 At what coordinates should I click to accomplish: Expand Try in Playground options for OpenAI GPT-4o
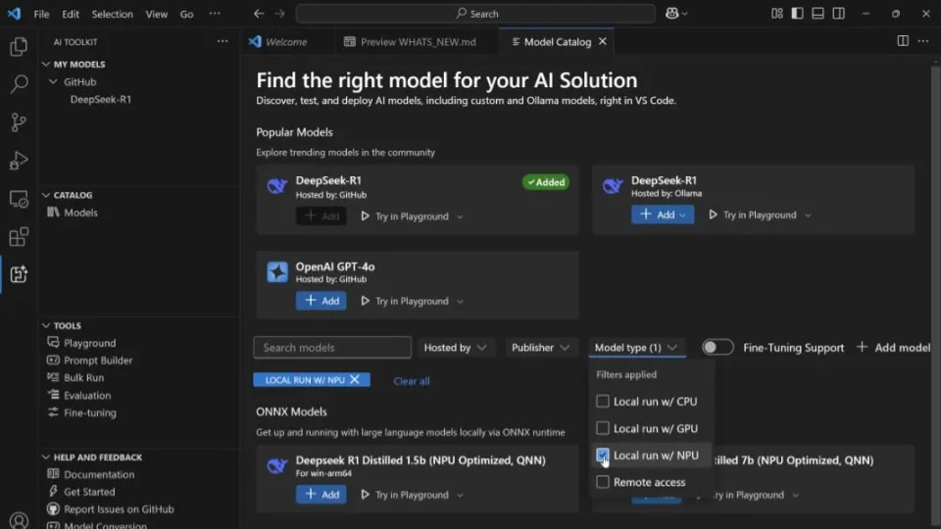point(461,301)
